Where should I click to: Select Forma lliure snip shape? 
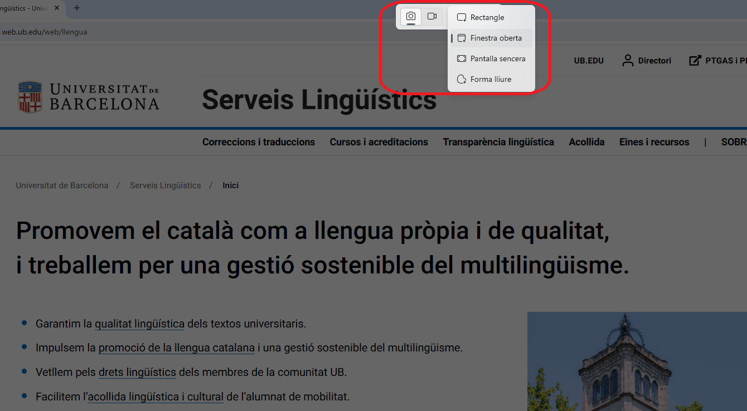pyautogui.click(x=490, y=80)
